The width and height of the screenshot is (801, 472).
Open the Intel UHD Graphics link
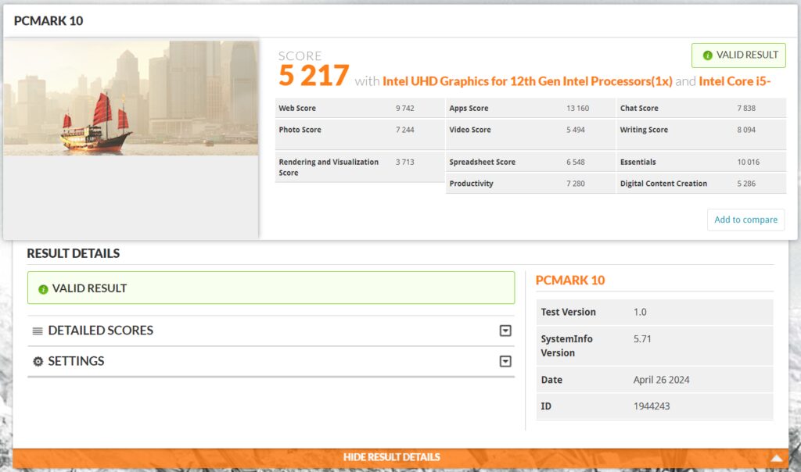527,81
